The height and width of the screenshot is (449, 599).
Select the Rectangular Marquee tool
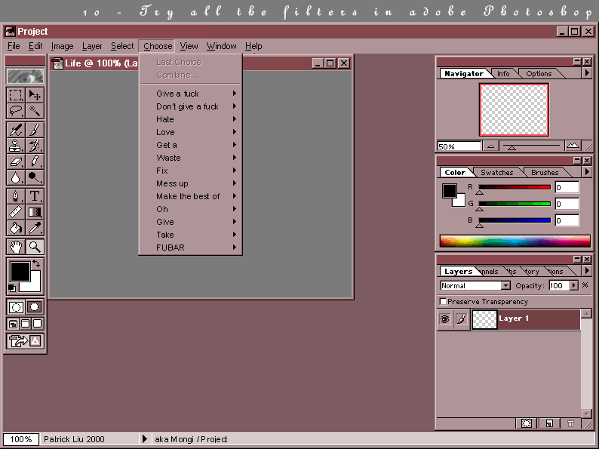pos(15,95)
